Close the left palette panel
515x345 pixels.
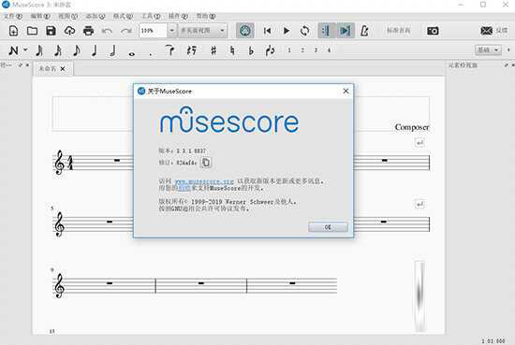[x=27, y=65]
